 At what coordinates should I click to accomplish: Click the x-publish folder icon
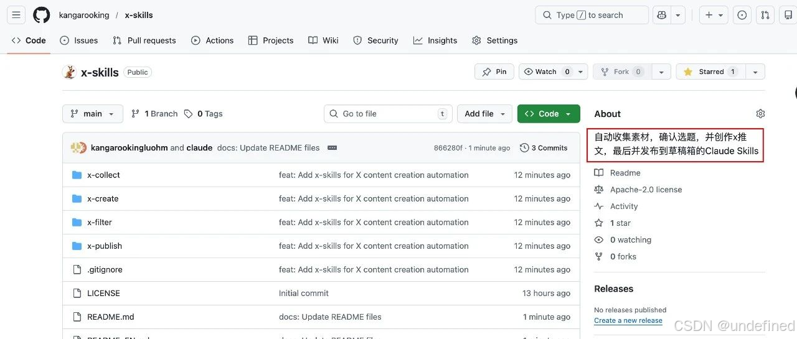77,246
